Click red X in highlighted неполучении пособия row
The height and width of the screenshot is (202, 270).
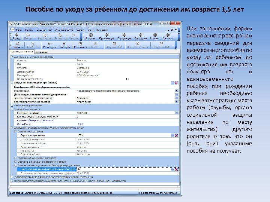[x=177, y=169]
